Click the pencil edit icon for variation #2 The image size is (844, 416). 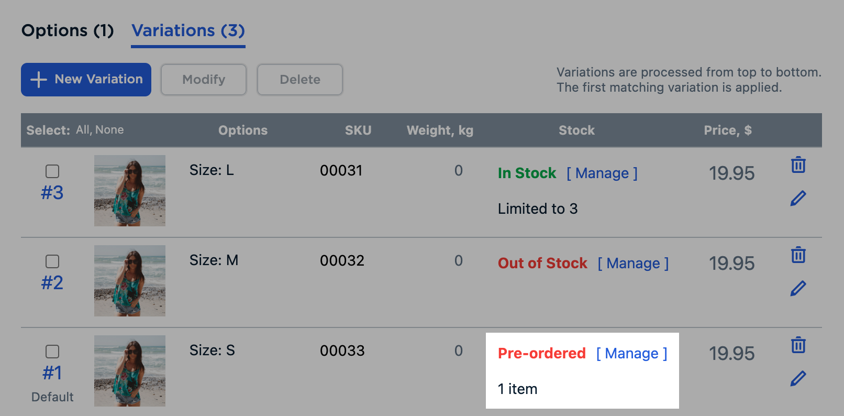798,288
